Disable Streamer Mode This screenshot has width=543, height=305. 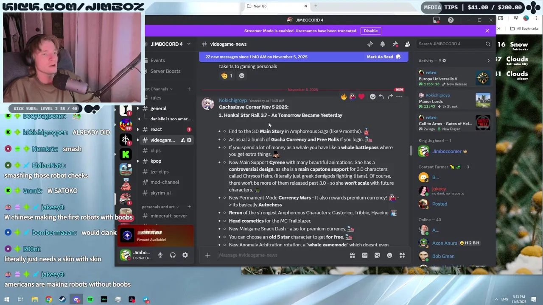coord(370,30)
